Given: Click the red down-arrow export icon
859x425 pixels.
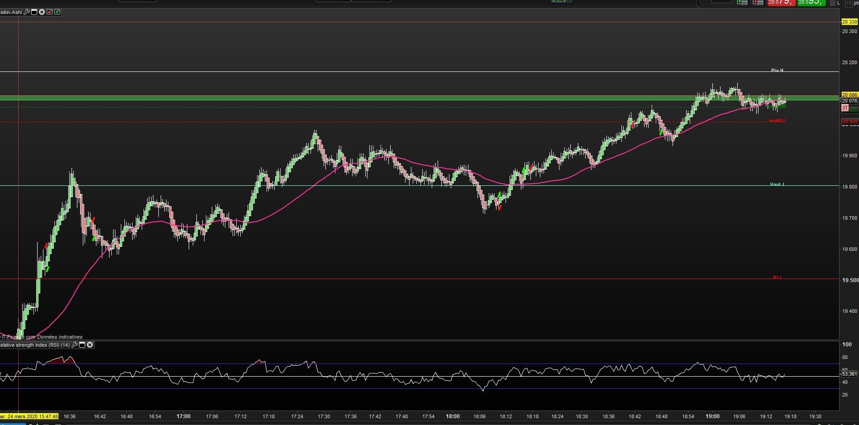Looking at the screenshot, I should pyautogui.click(x=49, y=12).
